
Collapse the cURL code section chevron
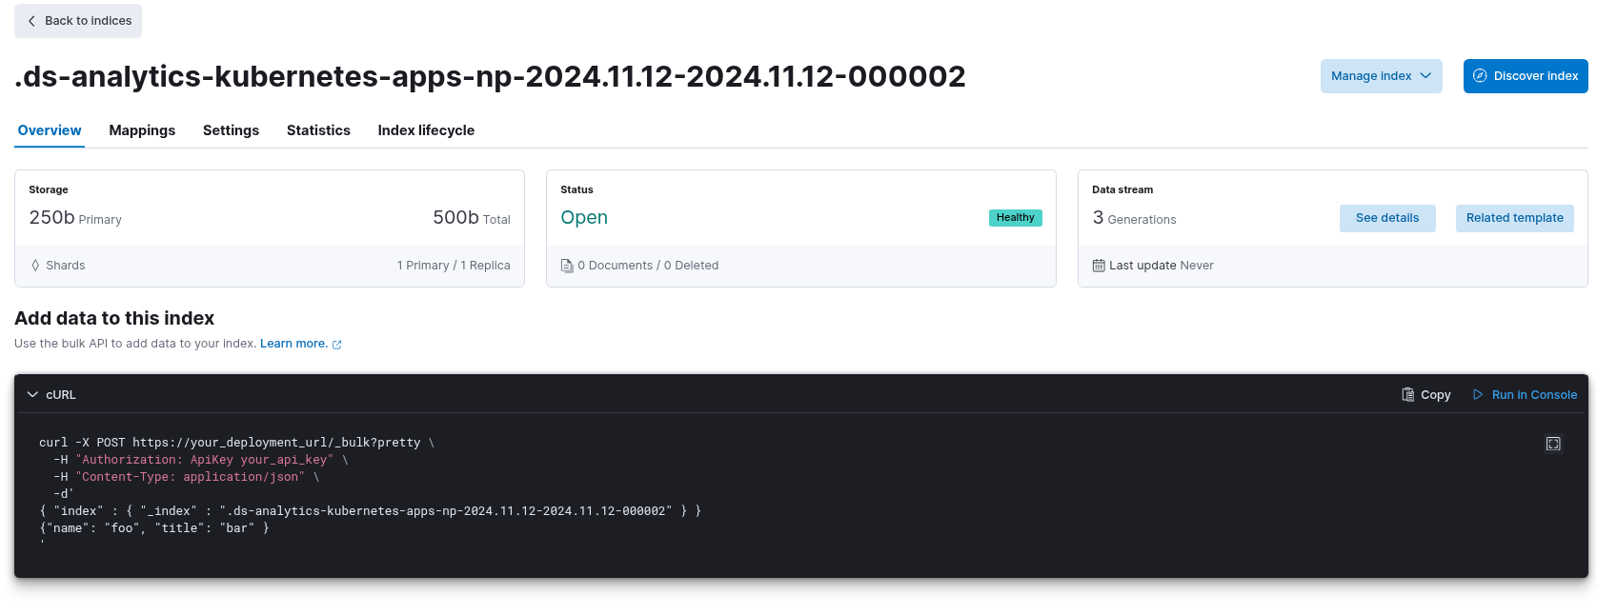click(32, 394)
